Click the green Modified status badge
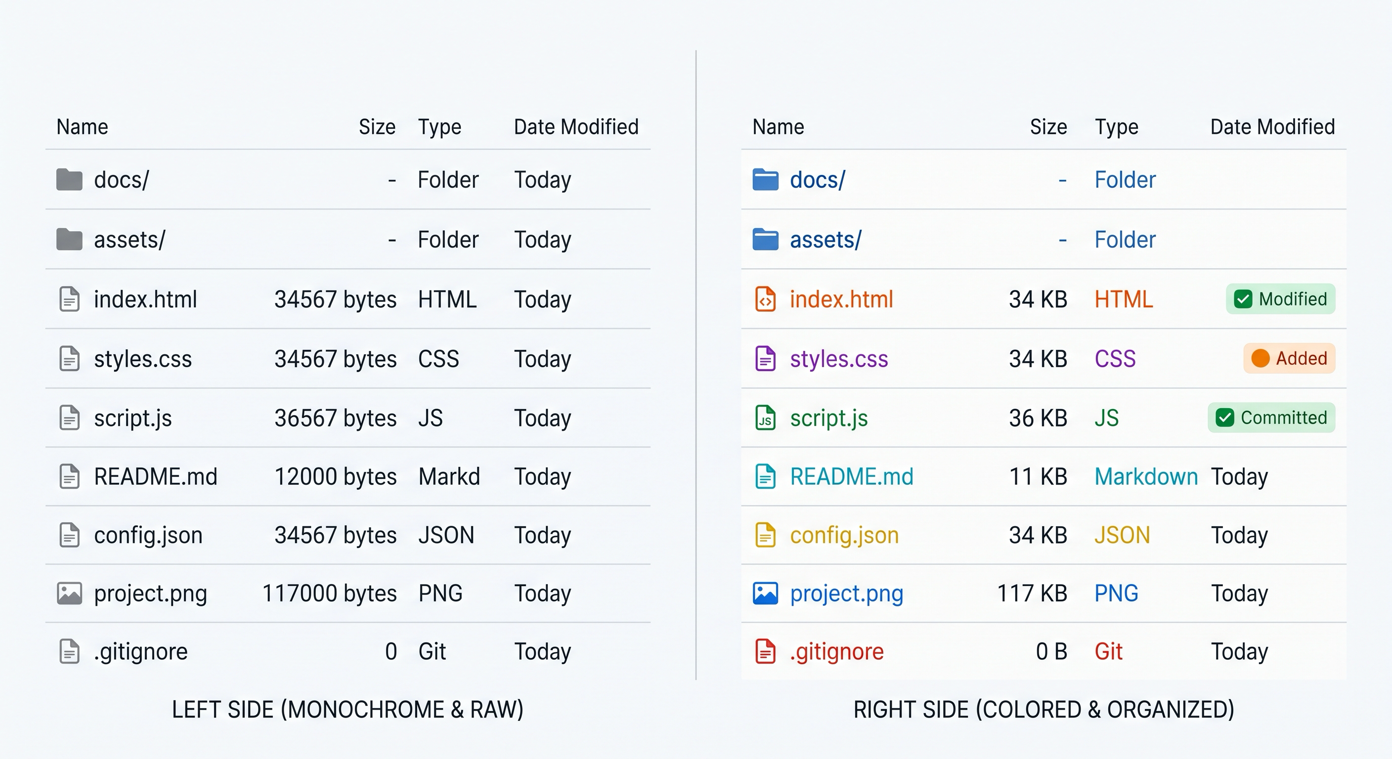The height and width of the screenshot is (759, 1392). click(1281, 299)
